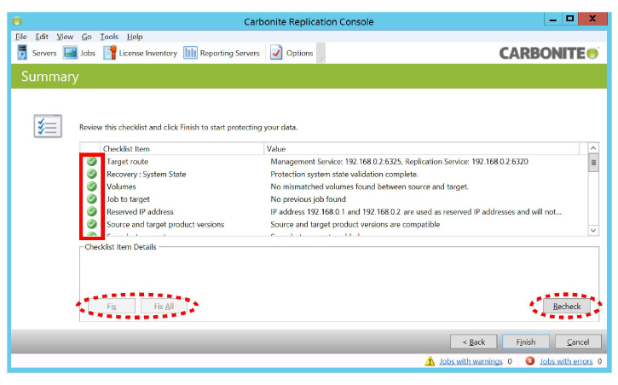The height and width of the screenshot is (385, 618).
Task: Maximize the Replication Console window
Action: (x=570, y=19)
